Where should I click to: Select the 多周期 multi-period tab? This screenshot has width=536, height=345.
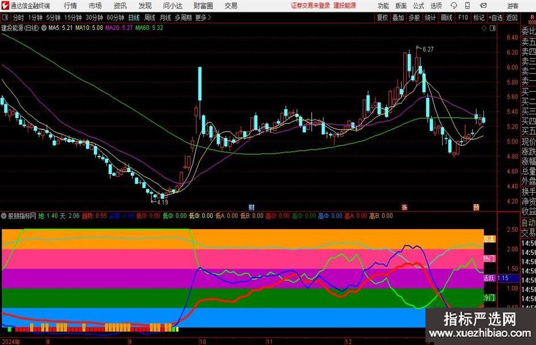(x=183, y=18)
